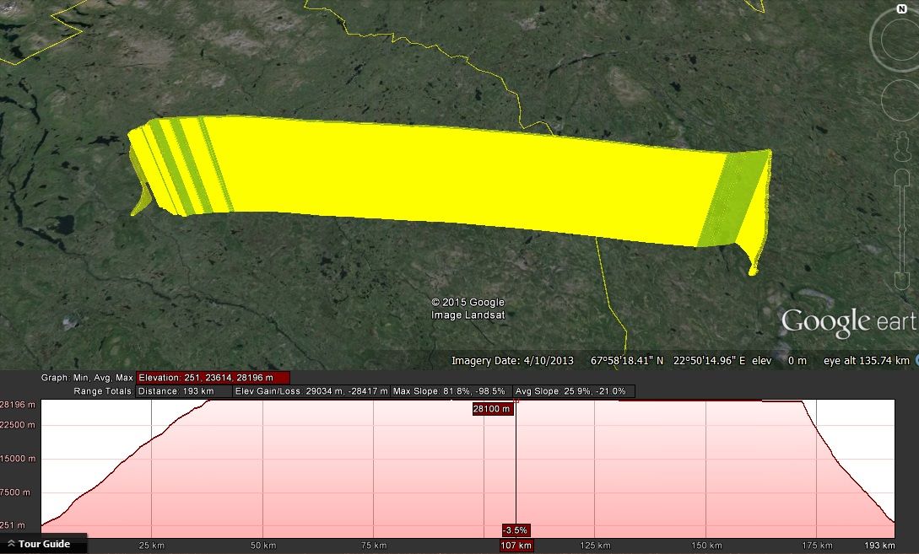Click the 28100 m elevation cursor label

click(493, 409)
